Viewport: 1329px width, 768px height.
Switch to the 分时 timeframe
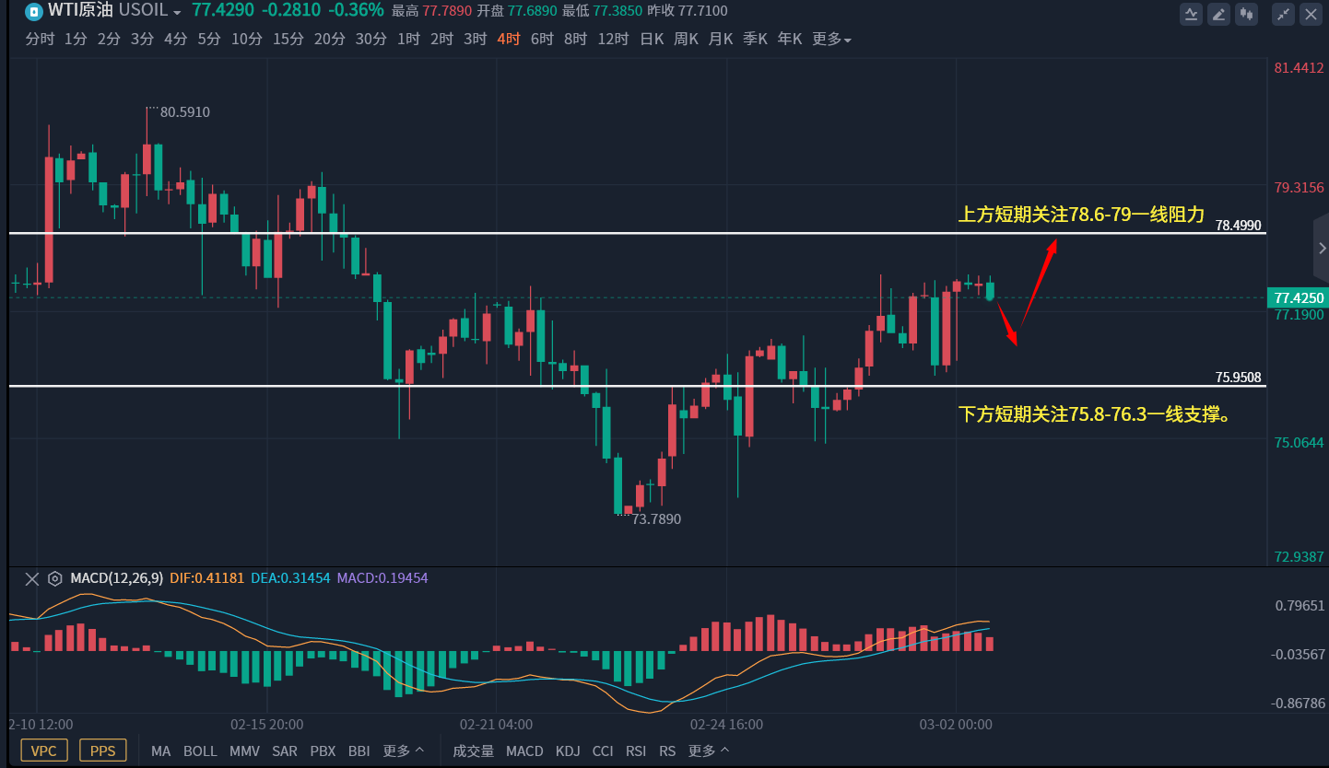pyautogui.click(x=40, y=39)
